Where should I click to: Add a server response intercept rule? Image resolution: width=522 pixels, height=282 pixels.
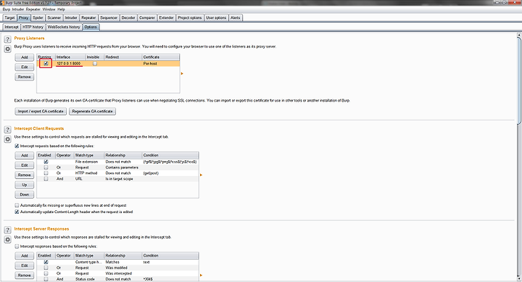pos(25,256)
